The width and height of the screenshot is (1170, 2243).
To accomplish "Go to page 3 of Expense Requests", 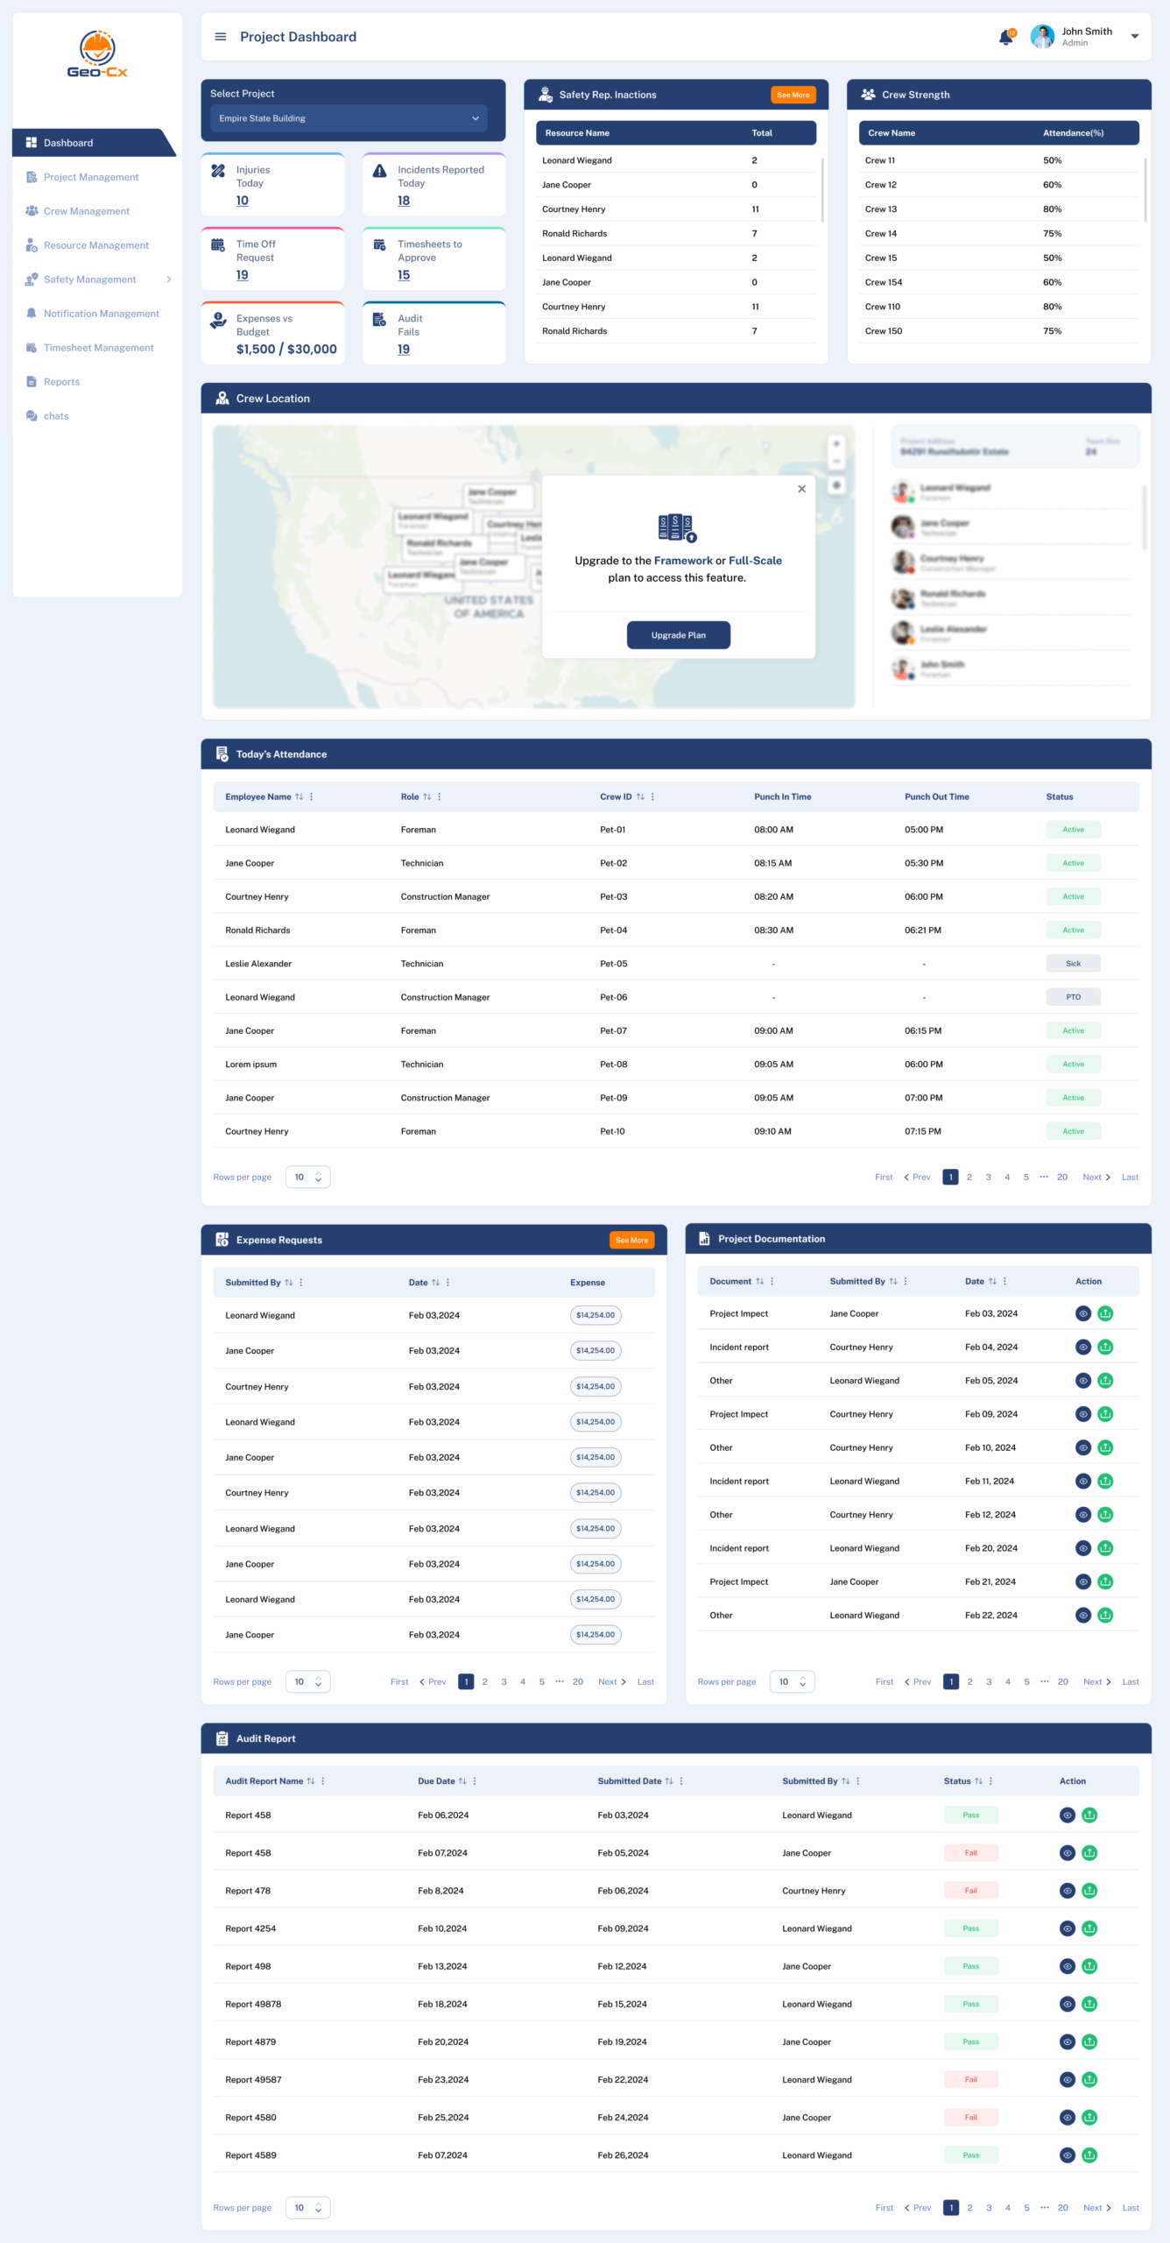I will click(504, 1681).
